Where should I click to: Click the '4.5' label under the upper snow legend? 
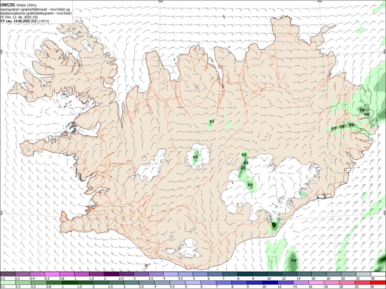tap(180, 278)
